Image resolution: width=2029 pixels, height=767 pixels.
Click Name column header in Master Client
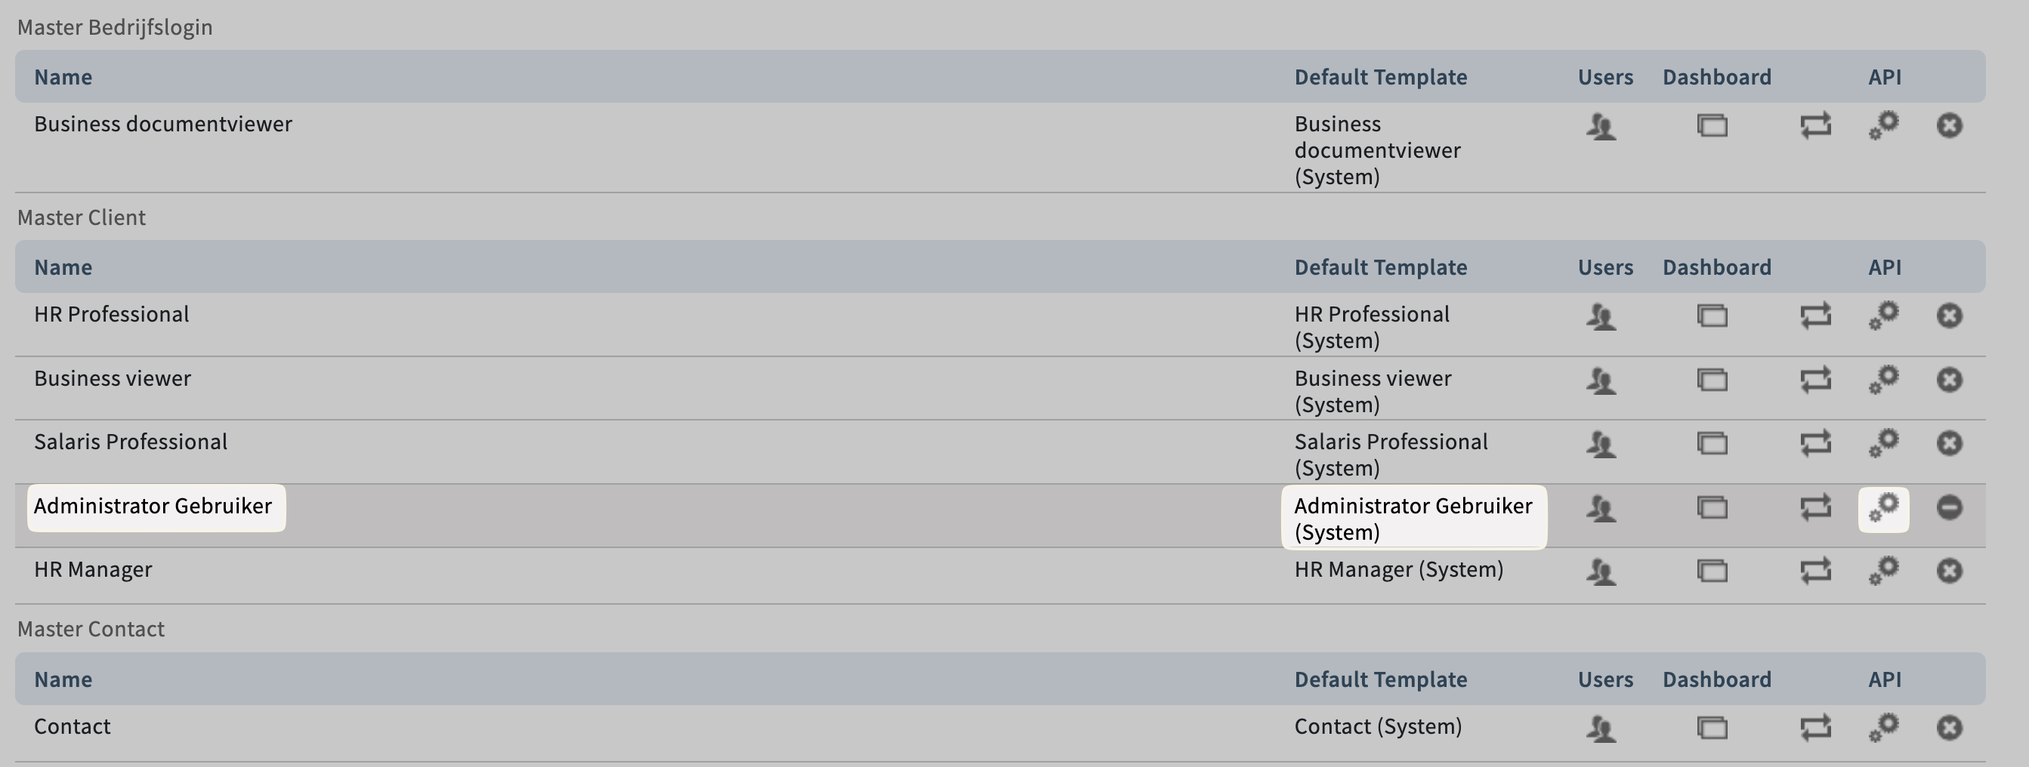point(63,268)
